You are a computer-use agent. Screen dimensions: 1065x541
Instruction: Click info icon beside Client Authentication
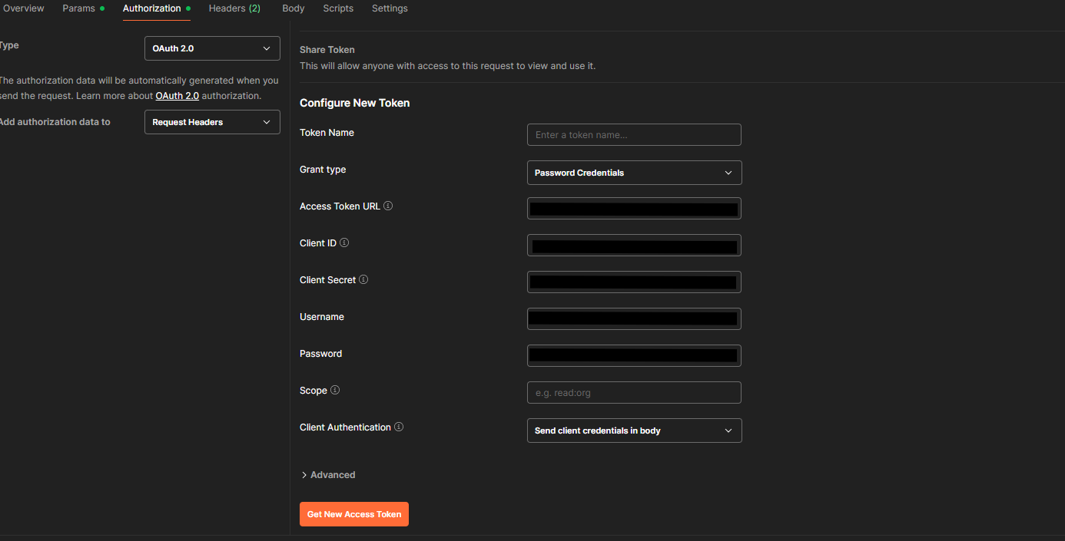pyautogui.click(x=399, y=427)
